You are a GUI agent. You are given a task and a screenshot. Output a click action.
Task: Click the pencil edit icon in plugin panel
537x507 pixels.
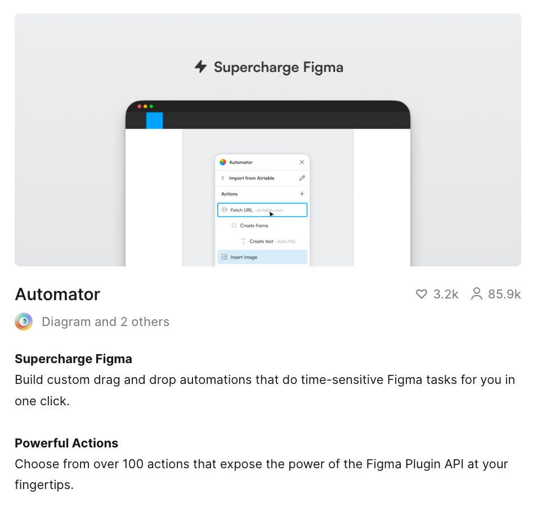coord(302,178)
